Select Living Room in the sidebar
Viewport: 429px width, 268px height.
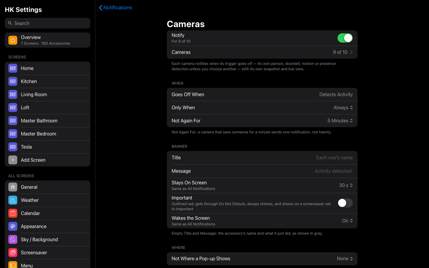point(48,94)
